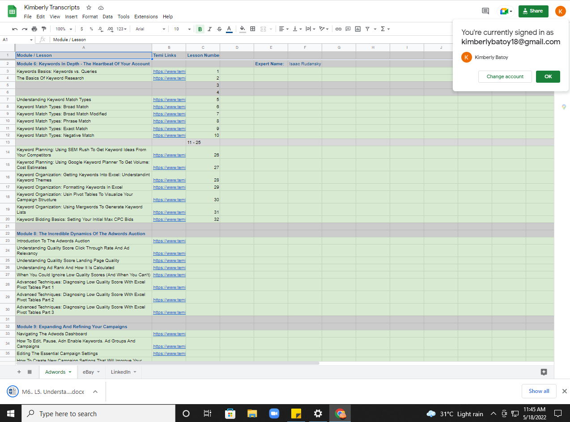Open the name box dropdown
The width and height of the screenshot is (570, 422).
click(x=31, y=40)
